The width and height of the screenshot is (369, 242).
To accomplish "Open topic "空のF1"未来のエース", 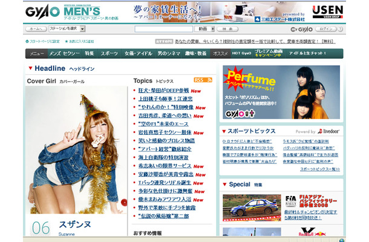I will [163, 124].
